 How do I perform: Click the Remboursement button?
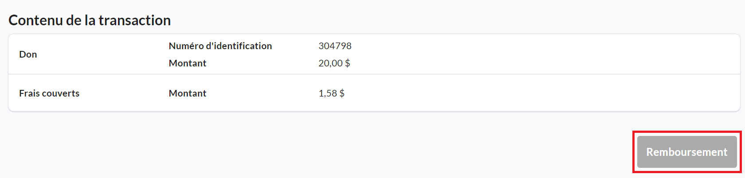pos(686,152)
